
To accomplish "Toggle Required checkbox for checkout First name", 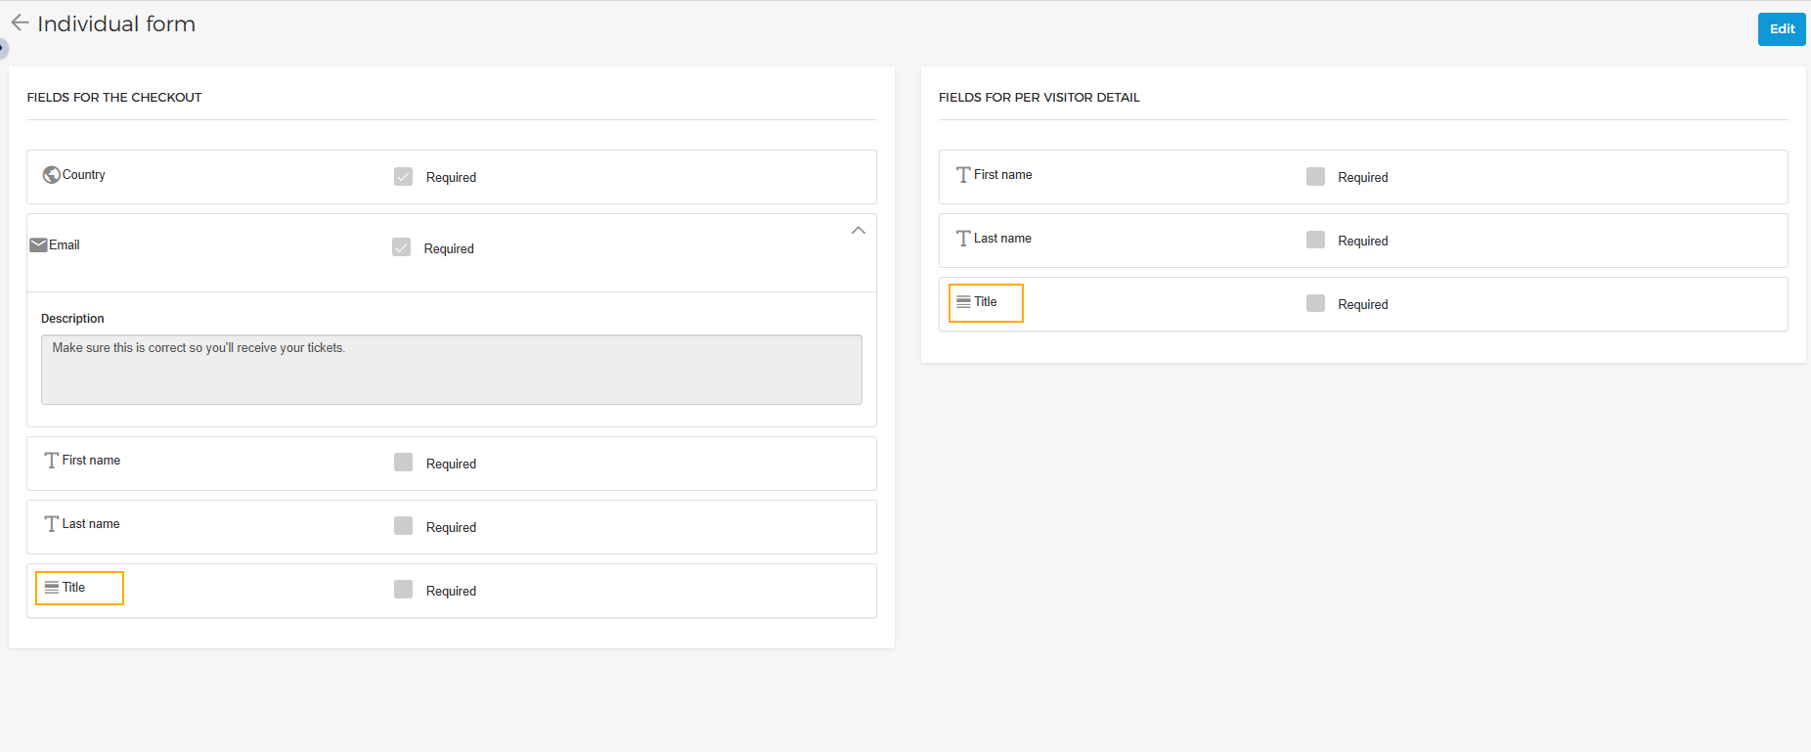I will click(x=403, y=463).
